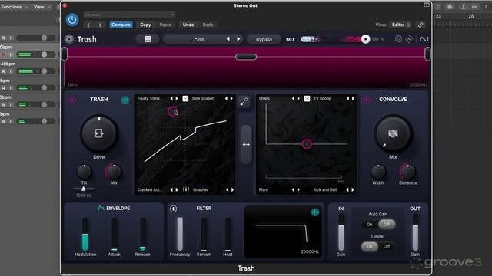Click the teal icon in filter display
Viewport: 492px width, 276px height.
(x=315, y=212)
